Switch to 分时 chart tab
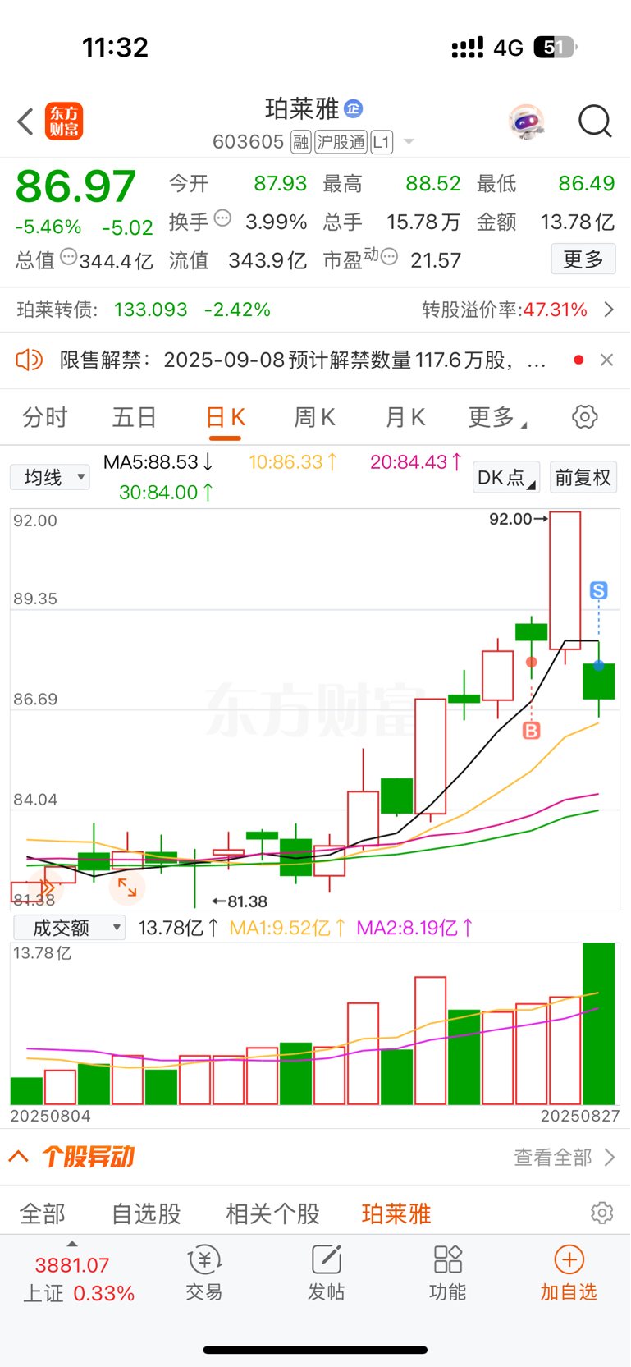Screen dimensions: 631x1367 point(45,417)
